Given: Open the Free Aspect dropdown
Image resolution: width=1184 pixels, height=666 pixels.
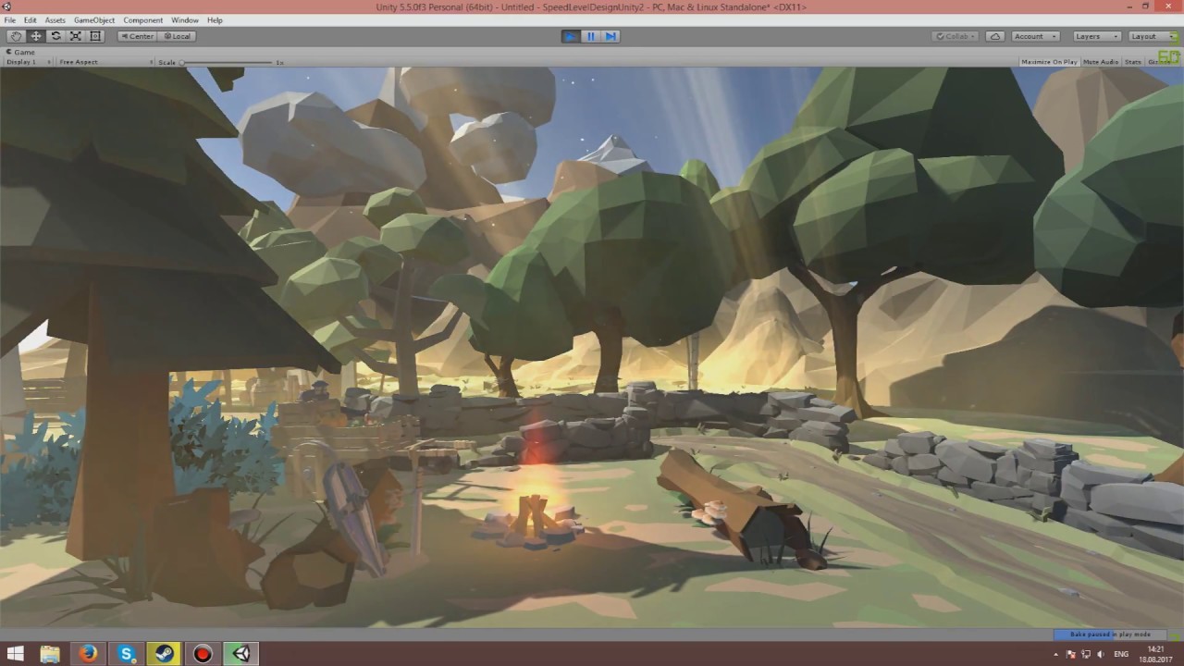Looking at the screenshot, I should [x=104, y=62].
